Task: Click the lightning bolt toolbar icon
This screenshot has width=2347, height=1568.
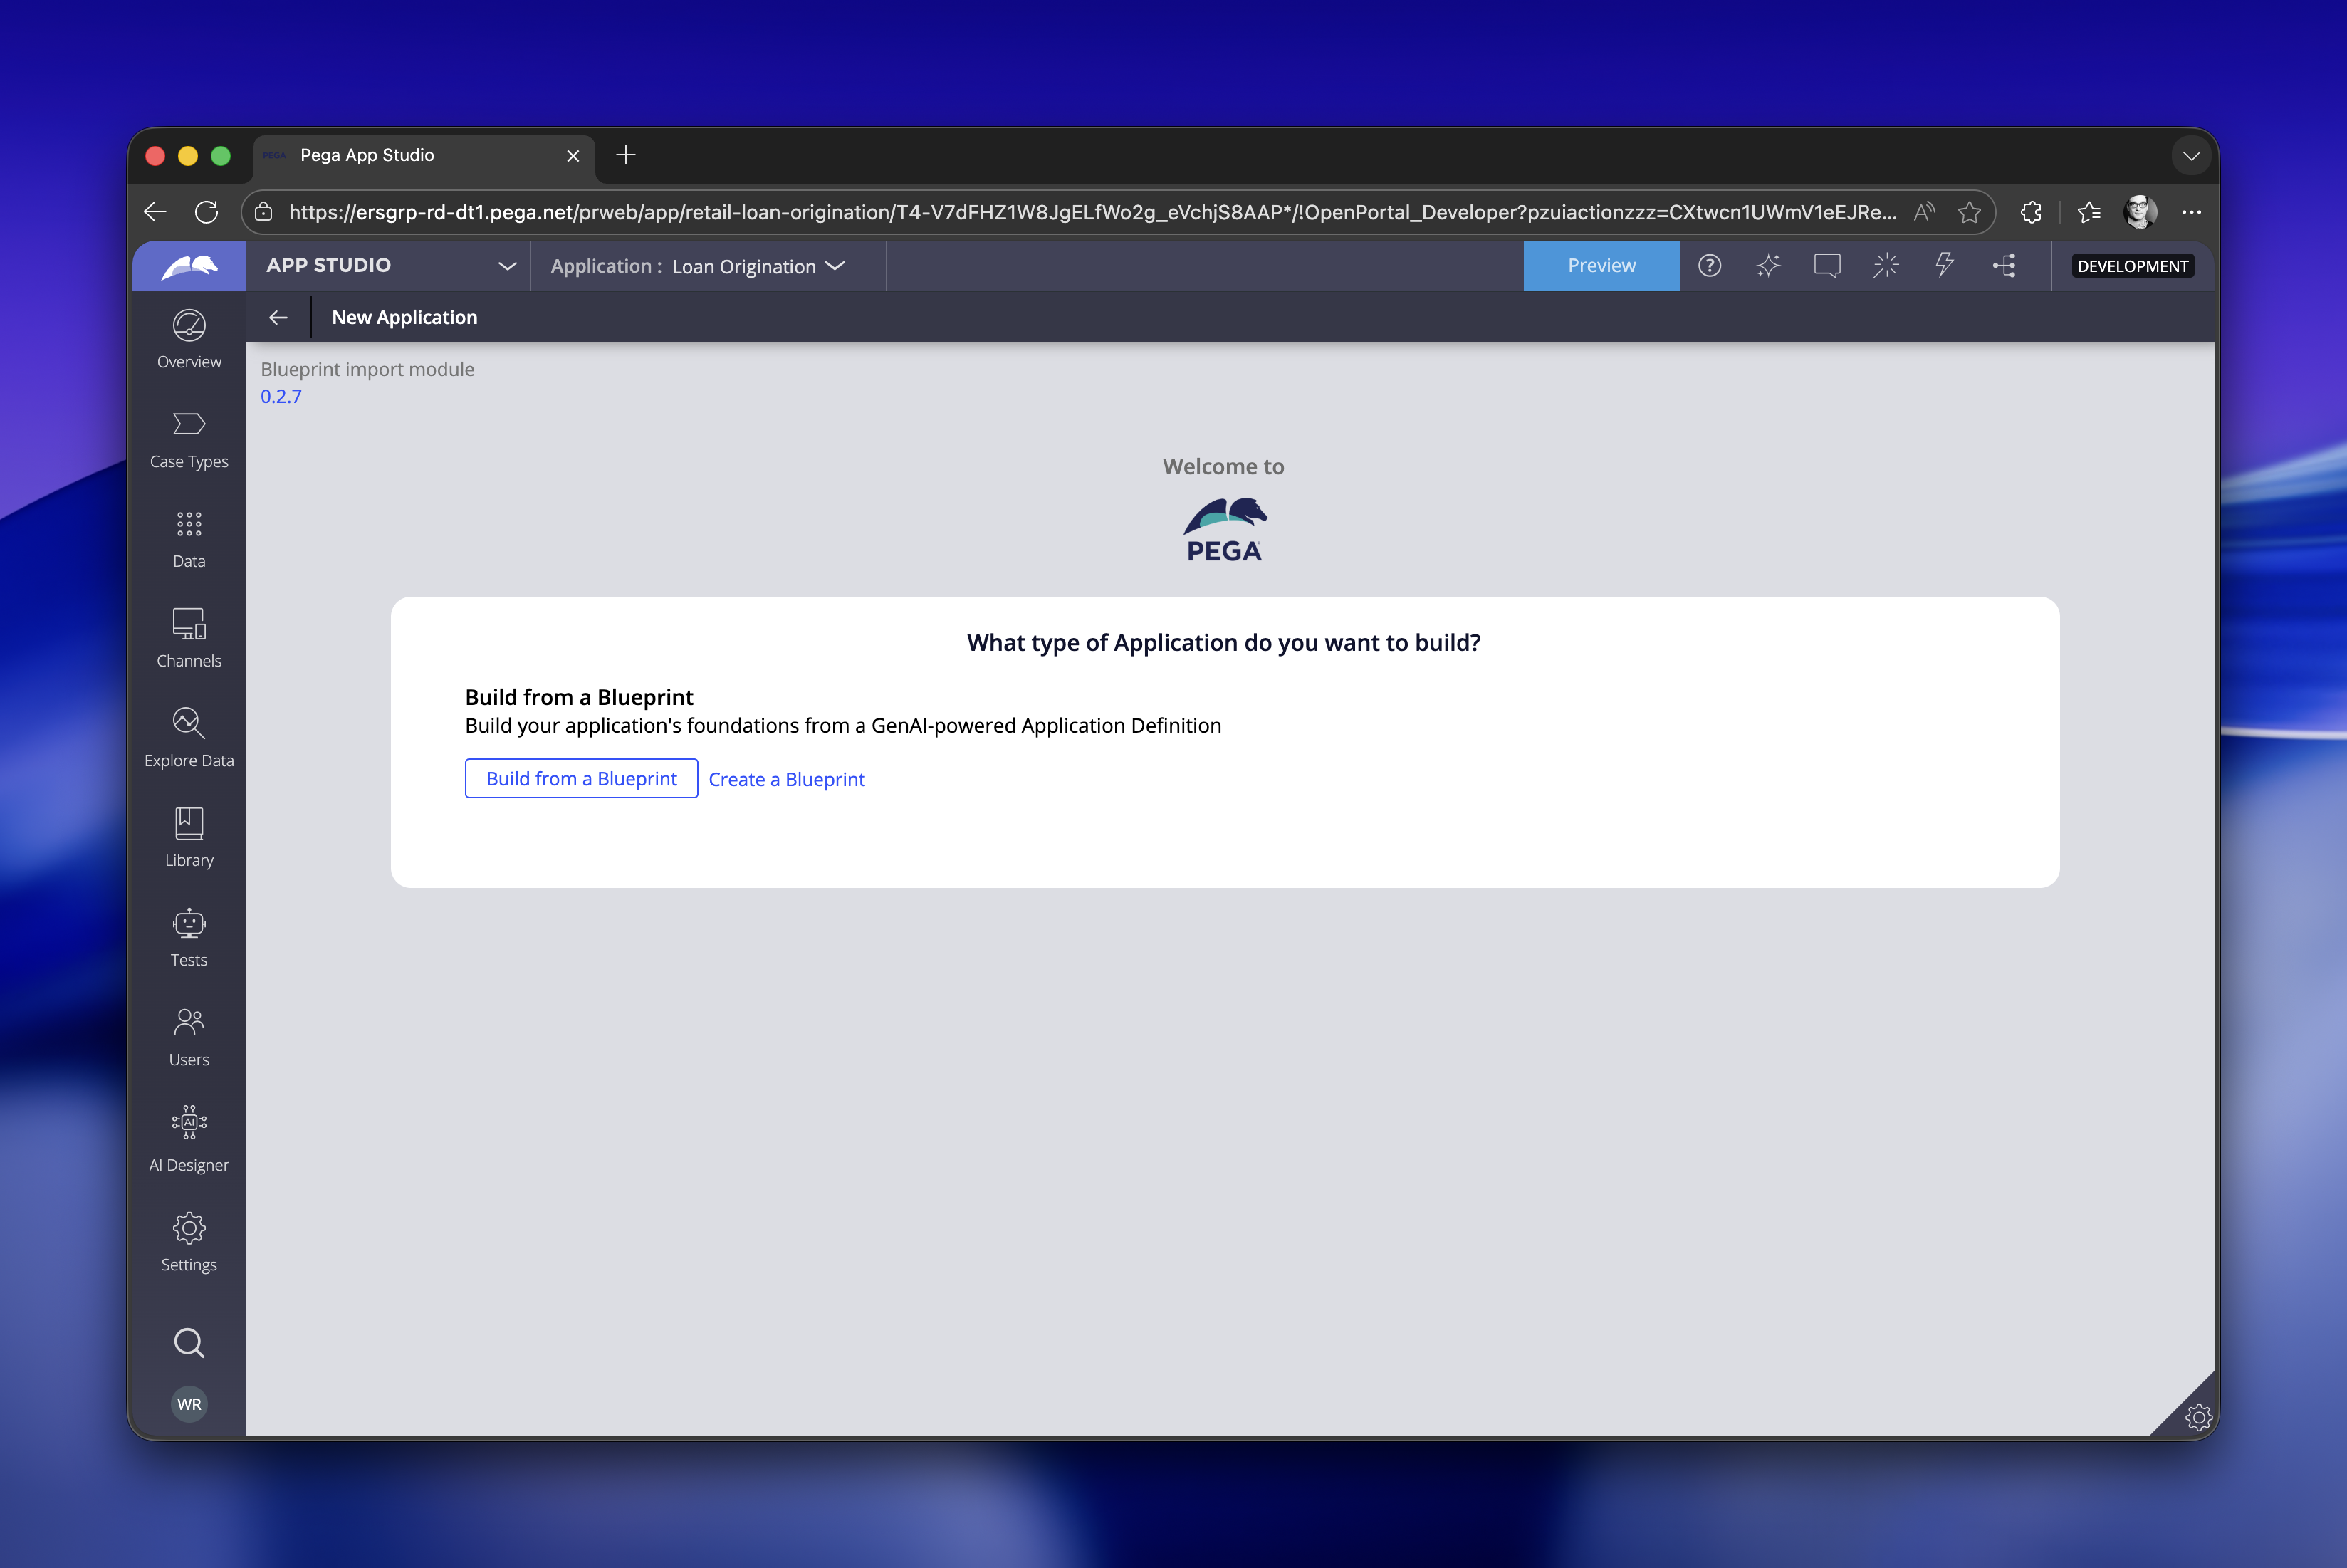Action: (x=1944, y=266)
